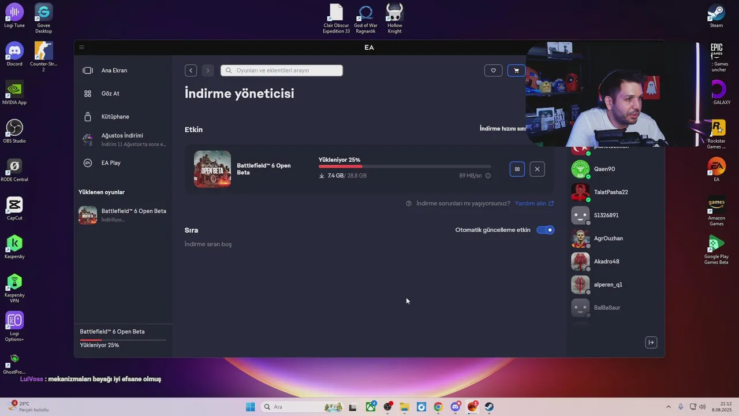This screenshot has width=739, height=416.
Task: Open the EA app hamburger menu
Action: click(81, 47)
